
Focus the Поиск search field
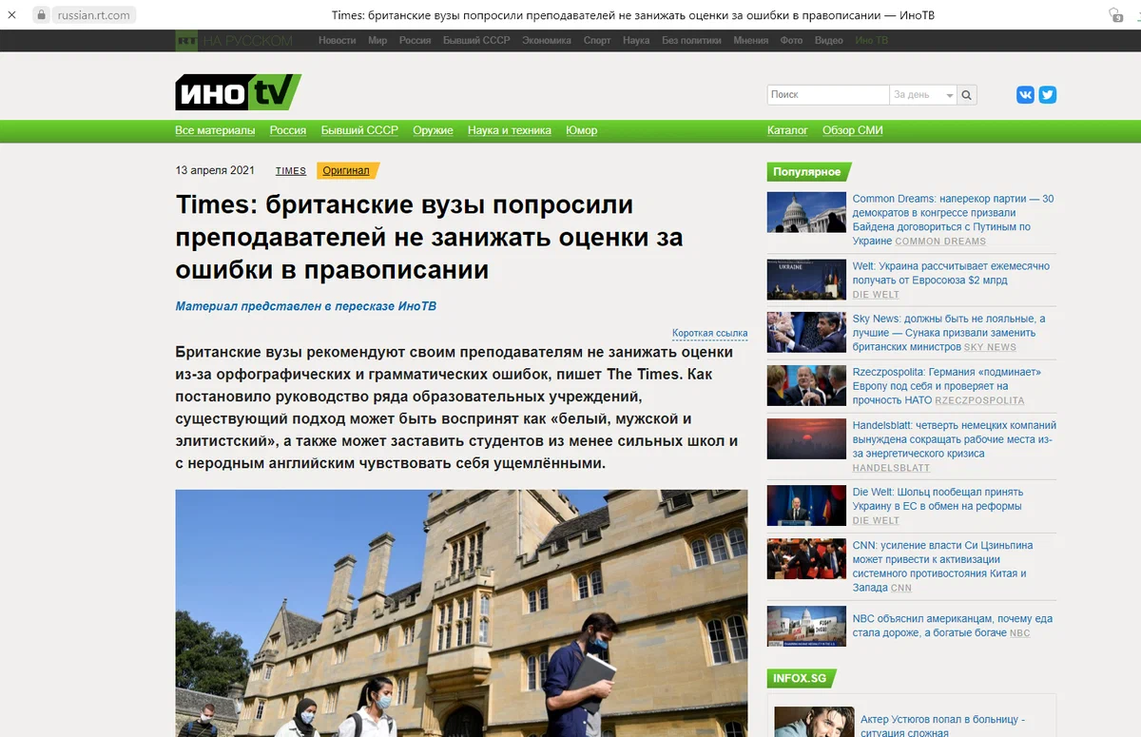pos(827,95)
